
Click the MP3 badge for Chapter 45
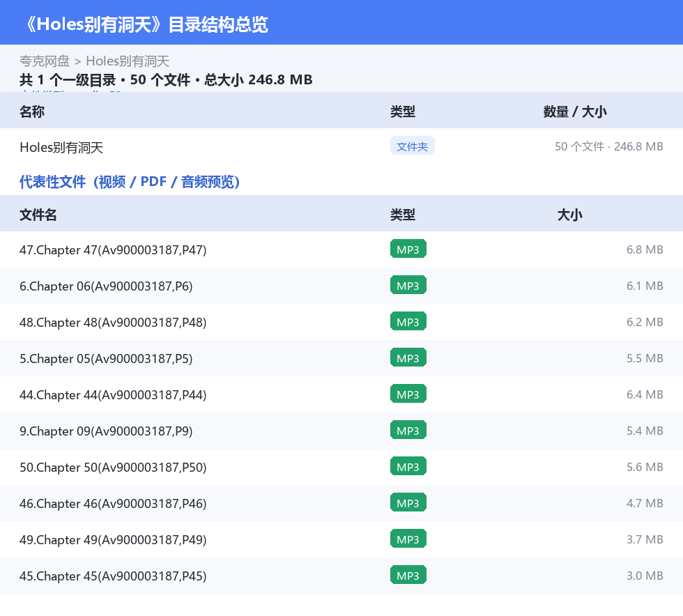(408, 575)
